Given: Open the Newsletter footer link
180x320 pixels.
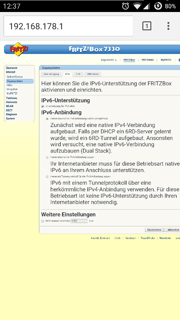Looking at the screenshot, I should (165, 238).
